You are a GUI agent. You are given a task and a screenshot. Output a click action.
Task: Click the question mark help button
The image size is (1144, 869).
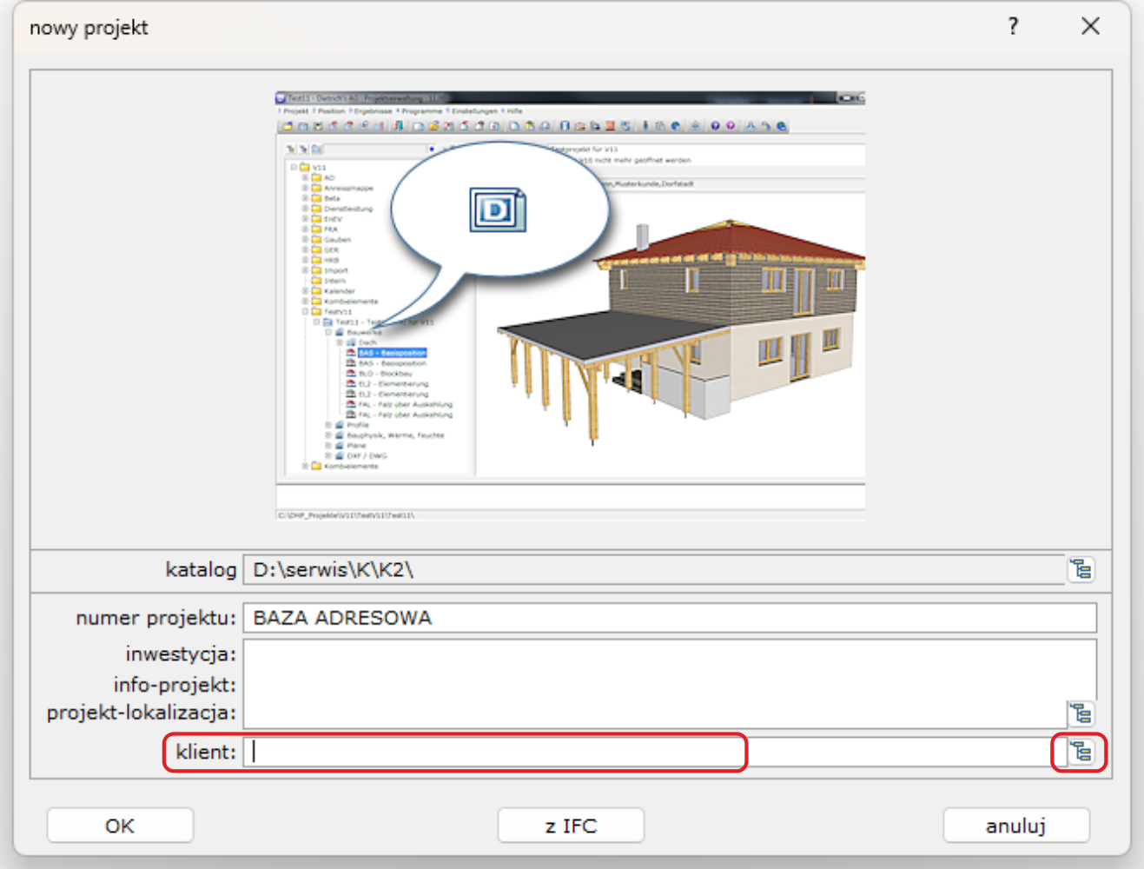1013,27
